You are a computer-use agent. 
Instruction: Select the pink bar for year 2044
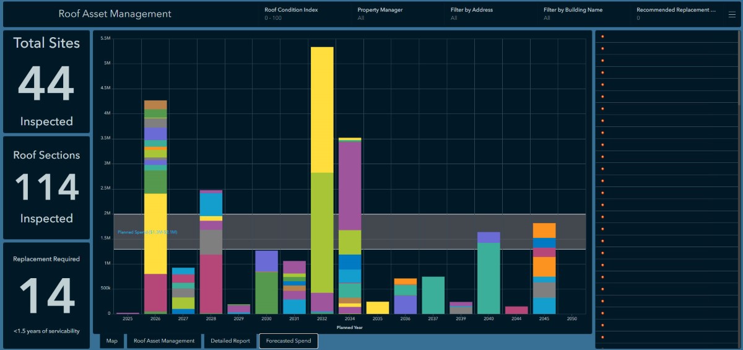pyautogui.click(x=516, y=310)
